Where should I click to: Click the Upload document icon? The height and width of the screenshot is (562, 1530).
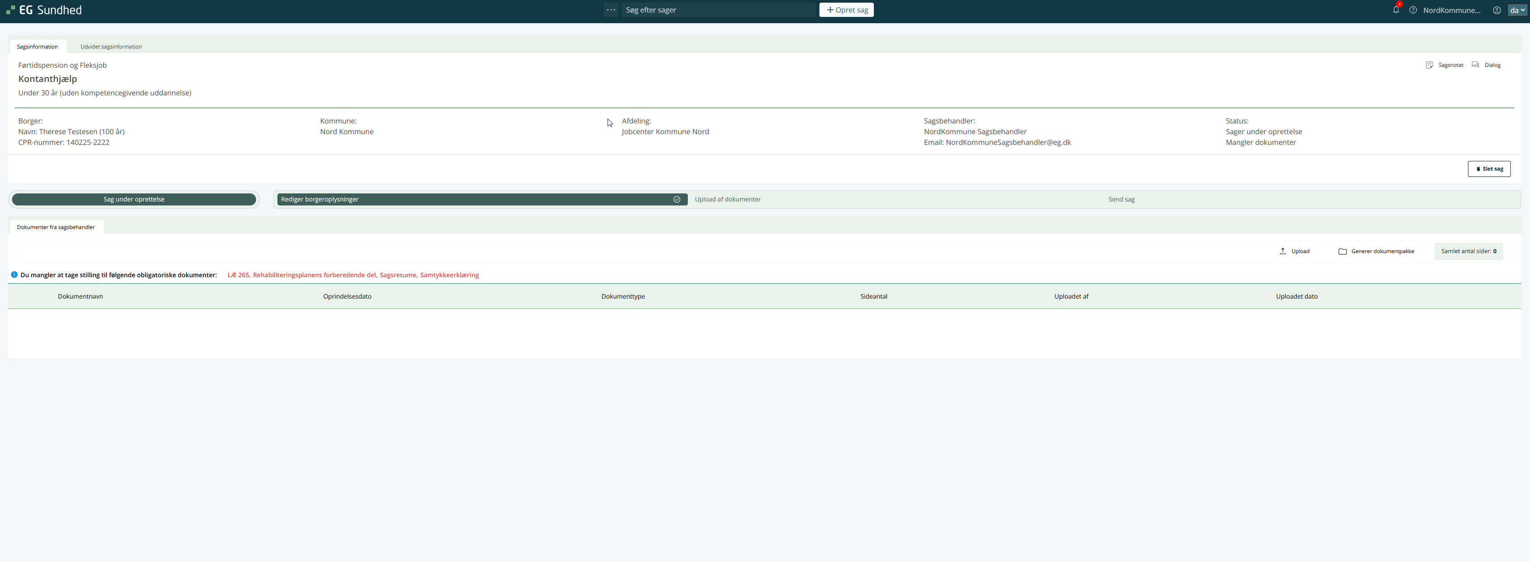[1283, 251]
